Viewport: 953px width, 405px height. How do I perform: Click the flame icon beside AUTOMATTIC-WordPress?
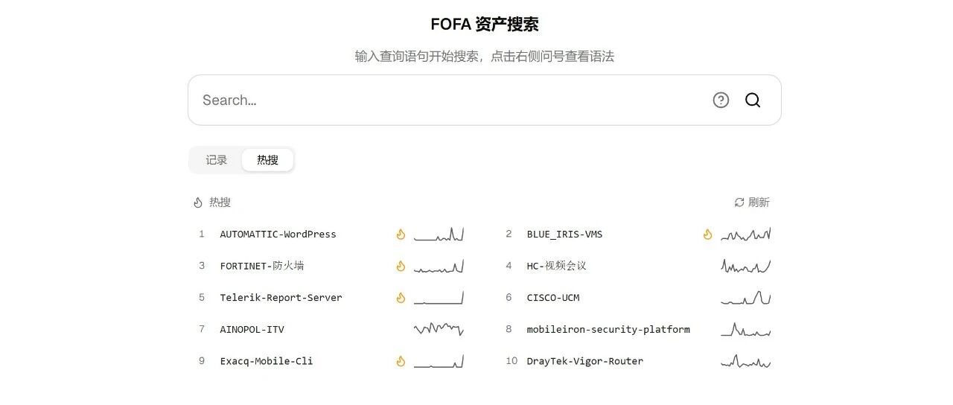tap(401, 235)
